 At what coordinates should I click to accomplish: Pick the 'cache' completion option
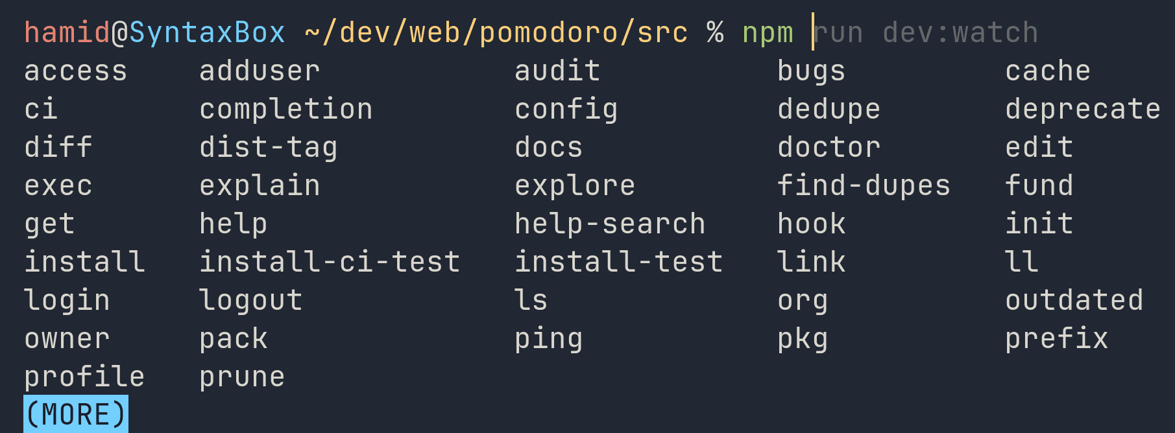tap(1048, 71)
